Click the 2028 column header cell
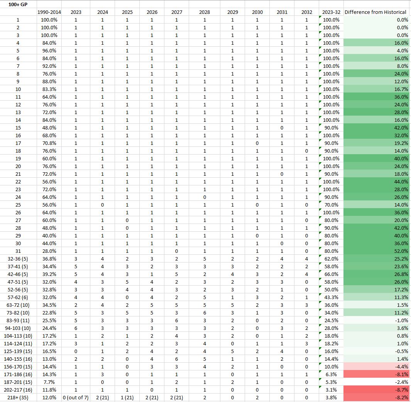The width and height of the screenshot is (411, 402). (205, 12)
